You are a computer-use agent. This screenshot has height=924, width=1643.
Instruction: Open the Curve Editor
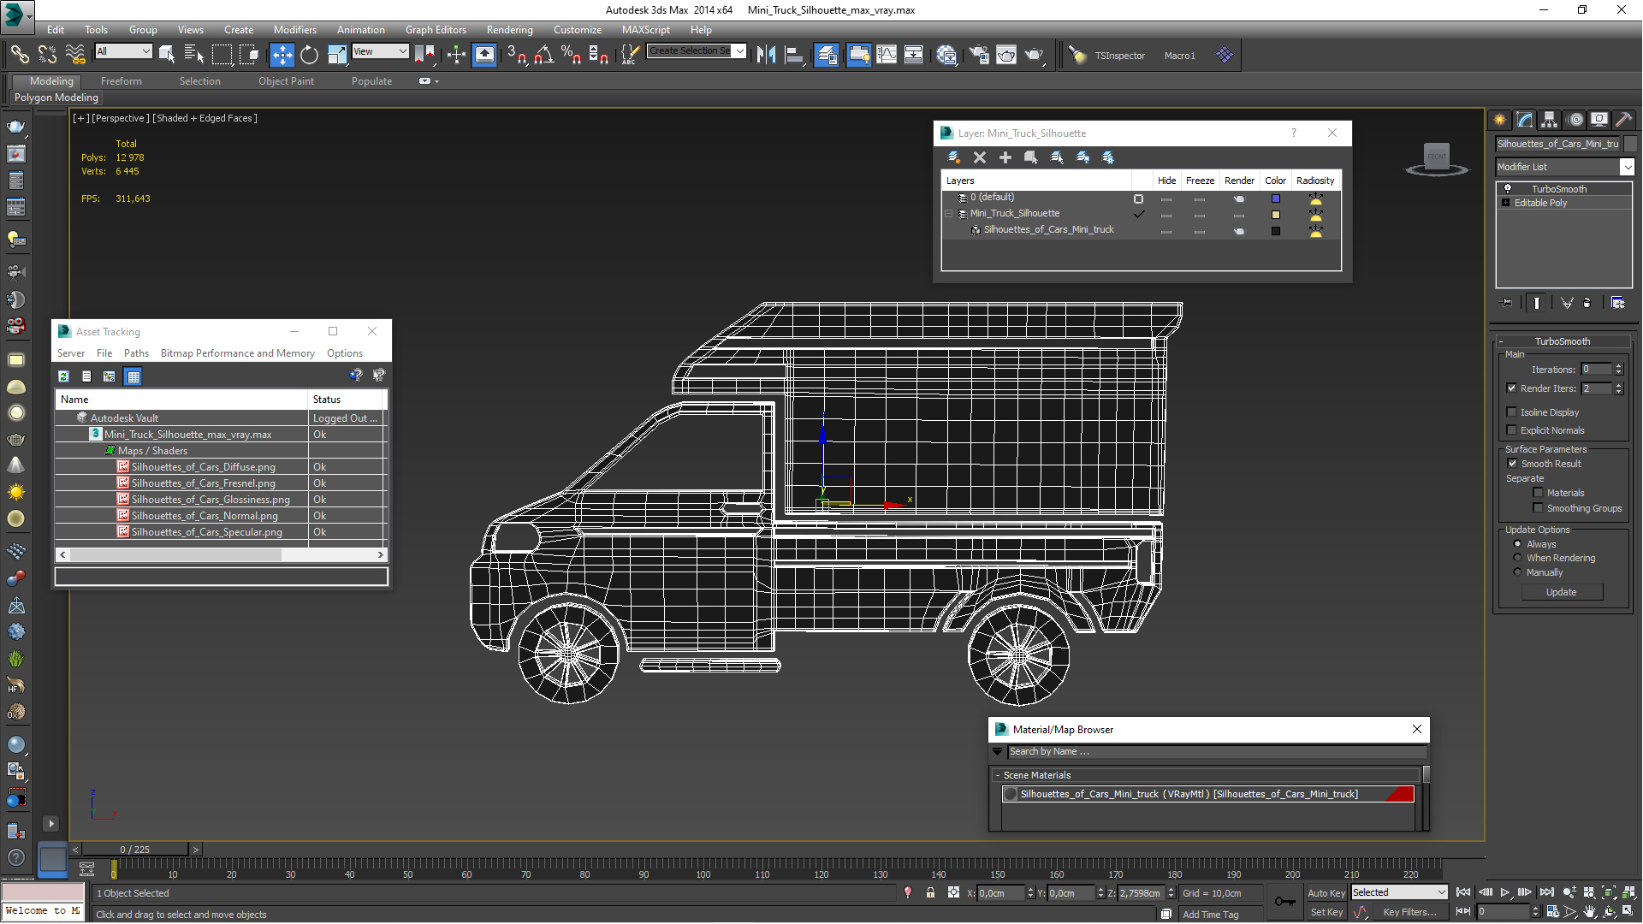point(887,55)
